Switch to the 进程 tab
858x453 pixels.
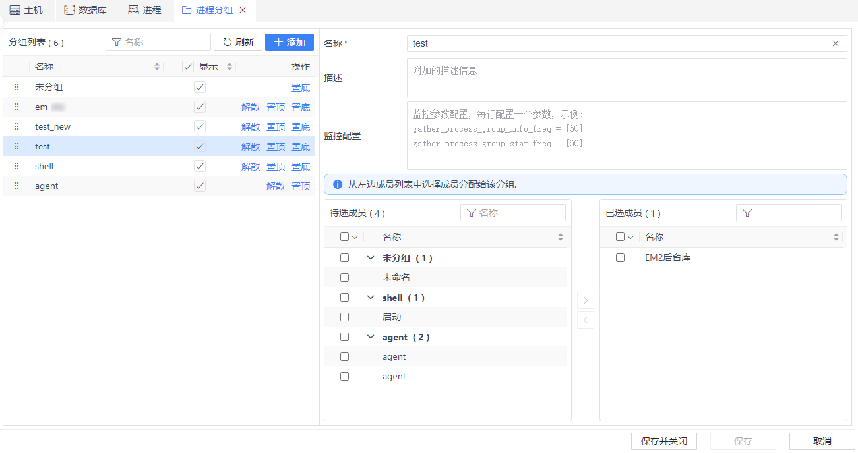coord(145,10)
